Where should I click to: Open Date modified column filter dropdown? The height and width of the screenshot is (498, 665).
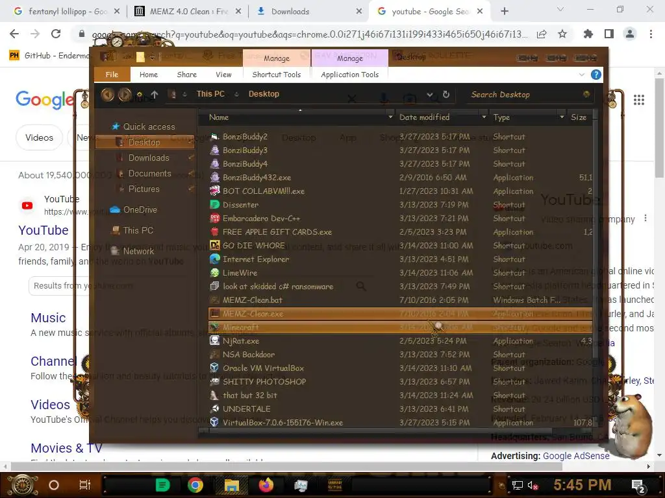pos(484,117)
